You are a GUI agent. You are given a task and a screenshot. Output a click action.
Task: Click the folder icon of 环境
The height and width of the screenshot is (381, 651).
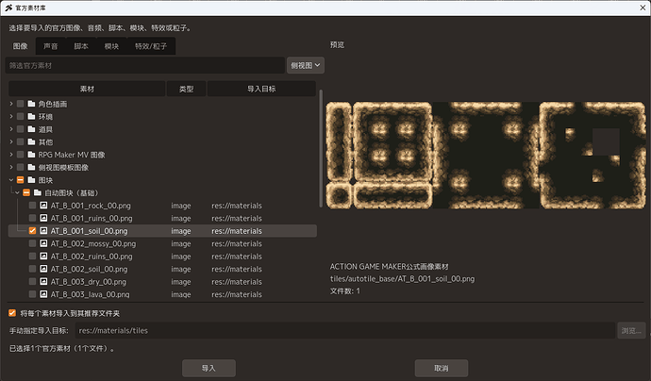(x=31, y=117)
